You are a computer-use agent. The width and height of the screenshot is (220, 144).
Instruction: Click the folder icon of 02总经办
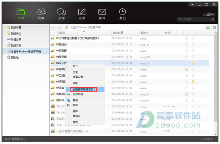coord(53,44)
